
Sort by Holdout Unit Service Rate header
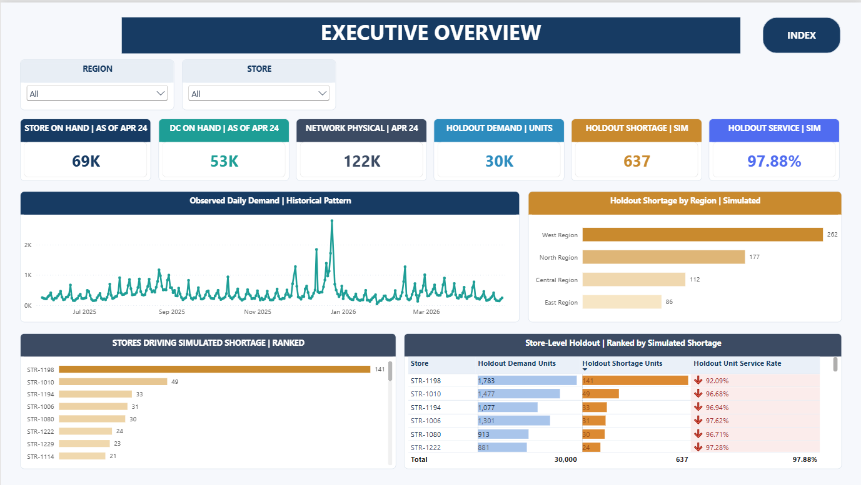(737, 363)
